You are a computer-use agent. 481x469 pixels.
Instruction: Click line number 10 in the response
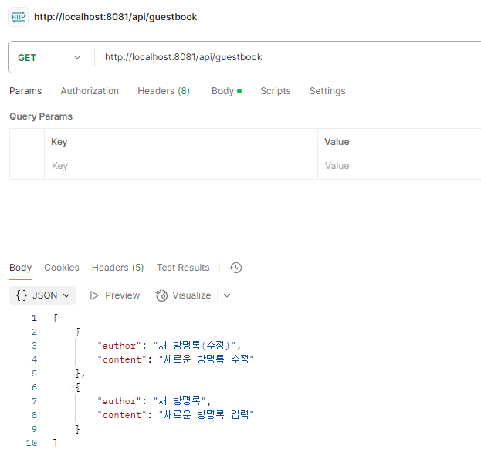[32, 443]
